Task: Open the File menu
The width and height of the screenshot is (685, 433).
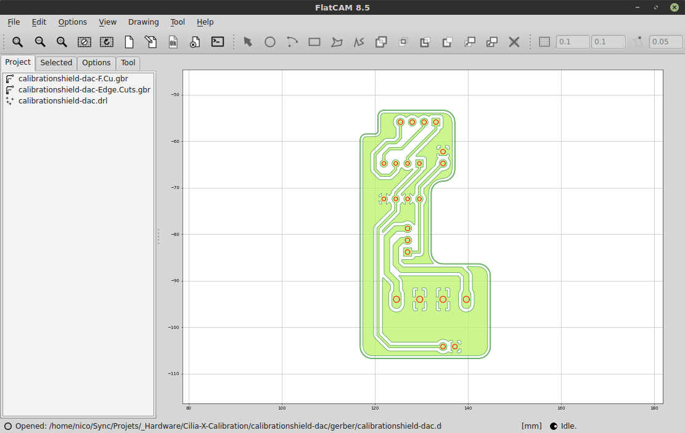Action: click(14, 22)
